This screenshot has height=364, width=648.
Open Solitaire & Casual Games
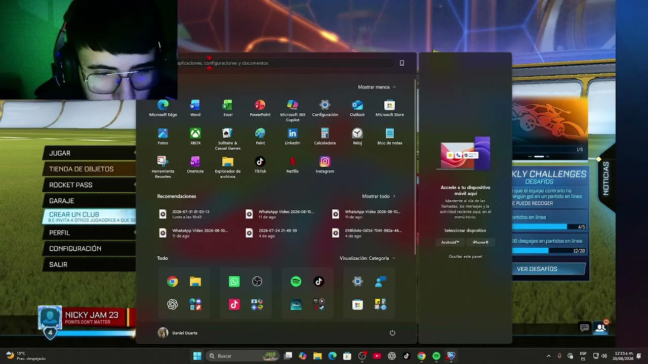point(228,139)
